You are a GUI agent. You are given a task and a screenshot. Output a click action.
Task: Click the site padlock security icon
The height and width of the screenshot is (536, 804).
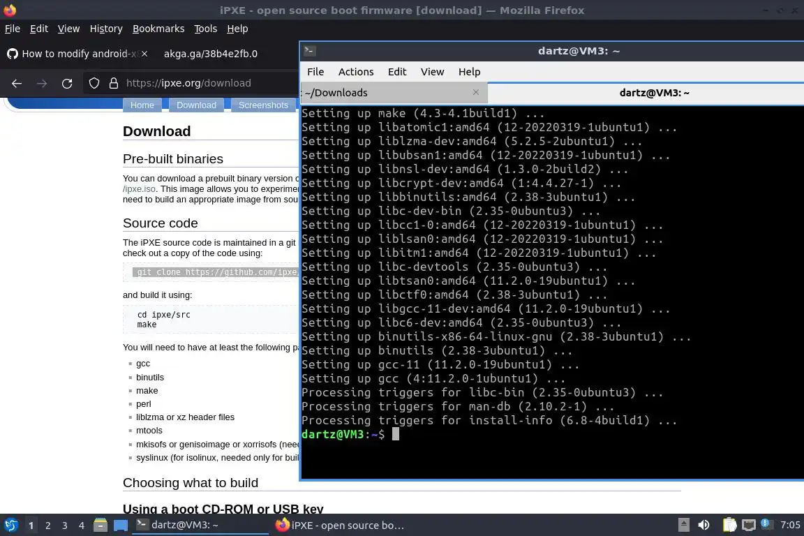pyautogui.click(x=114, y=83)
